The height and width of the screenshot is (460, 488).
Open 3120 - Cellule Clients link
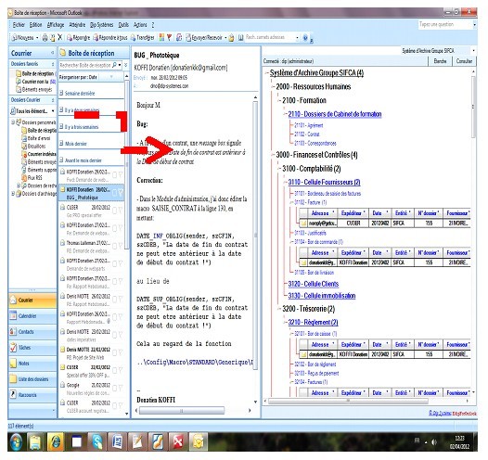(313, 284)
